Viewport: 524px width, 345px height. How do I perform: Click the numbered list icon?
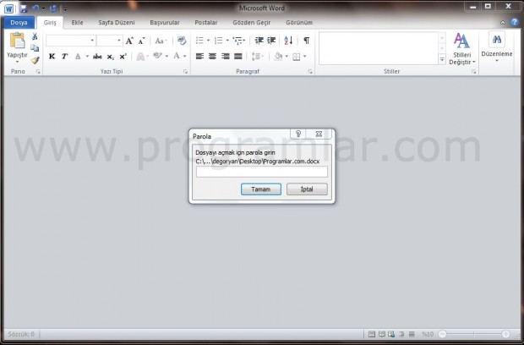pos(219,41)
